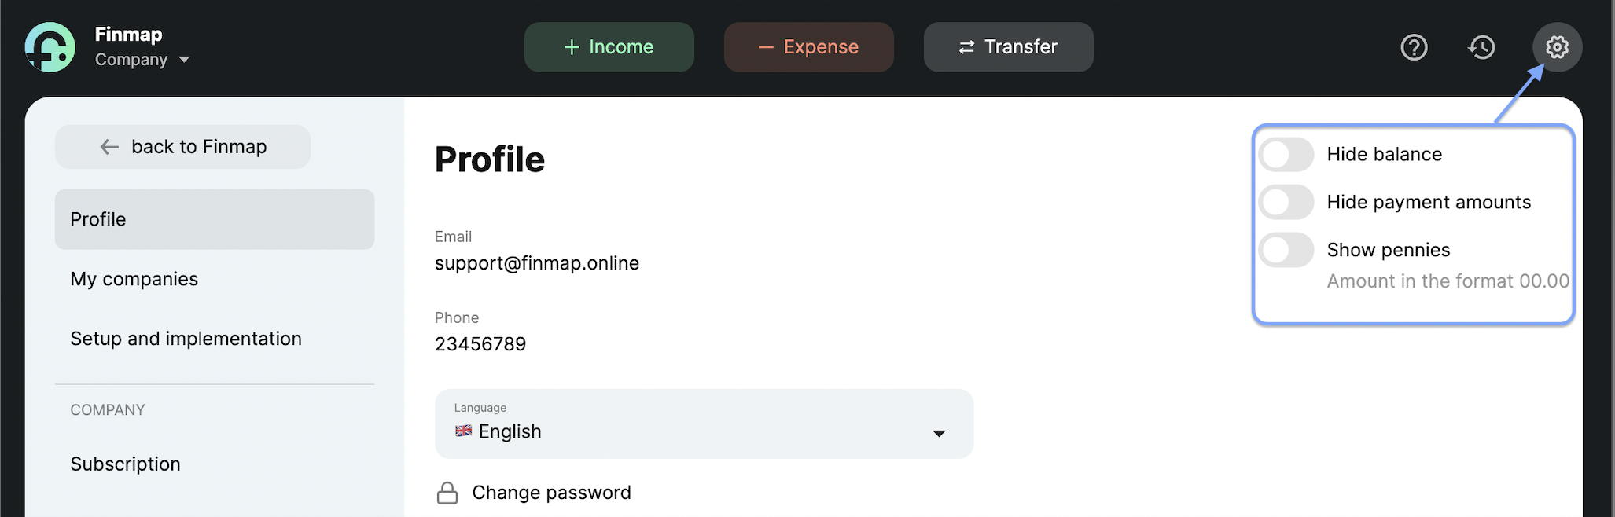The image size is (1615, 517).
Task: Click the transfer arrows icon
Action: pos(966,47)
